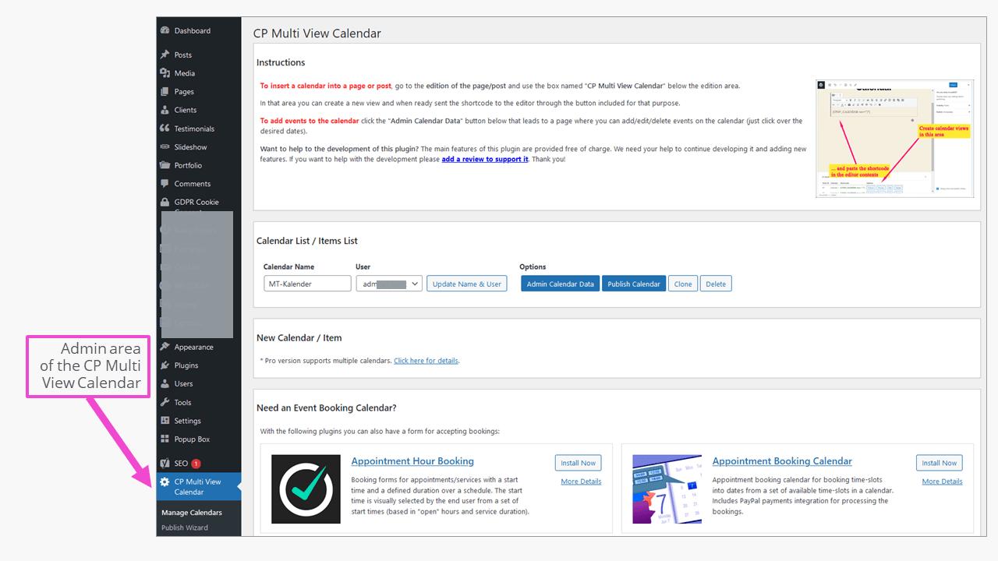998x561 pixels.
Task: Click the GDPR Cookie Consent lock icon
Action: [165, 201]
